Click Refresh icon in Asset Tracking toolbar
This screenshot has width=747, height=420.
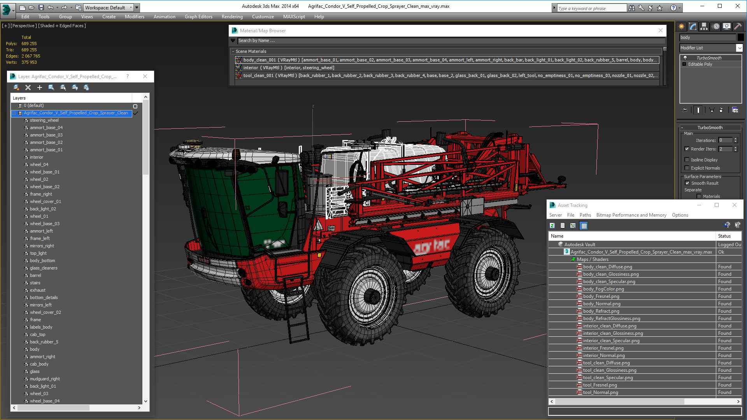[552, 226]
